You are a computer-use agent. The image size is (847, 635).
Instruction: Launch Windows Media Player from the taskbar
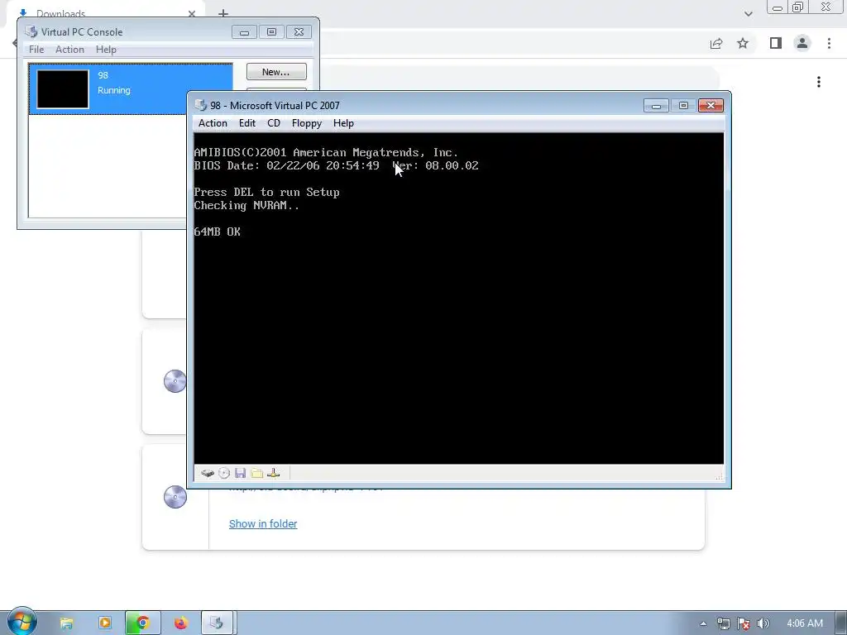(x=105, y=623)
